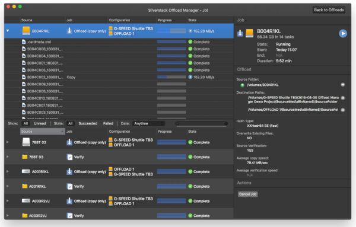The width and height of the screenshot is (356, 227).
Task: Click the offload icon in 788T 03 row
Action: coord(69,142)
